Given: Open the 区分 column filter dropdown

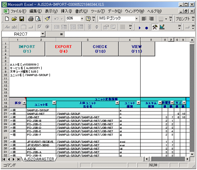Looking at the screenshot, I should [24, 103].
